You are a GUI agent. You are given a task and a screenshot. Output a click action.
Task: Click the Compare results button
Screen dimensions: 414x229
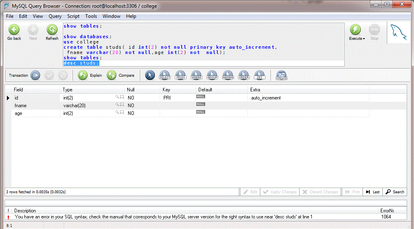(121, 76)
